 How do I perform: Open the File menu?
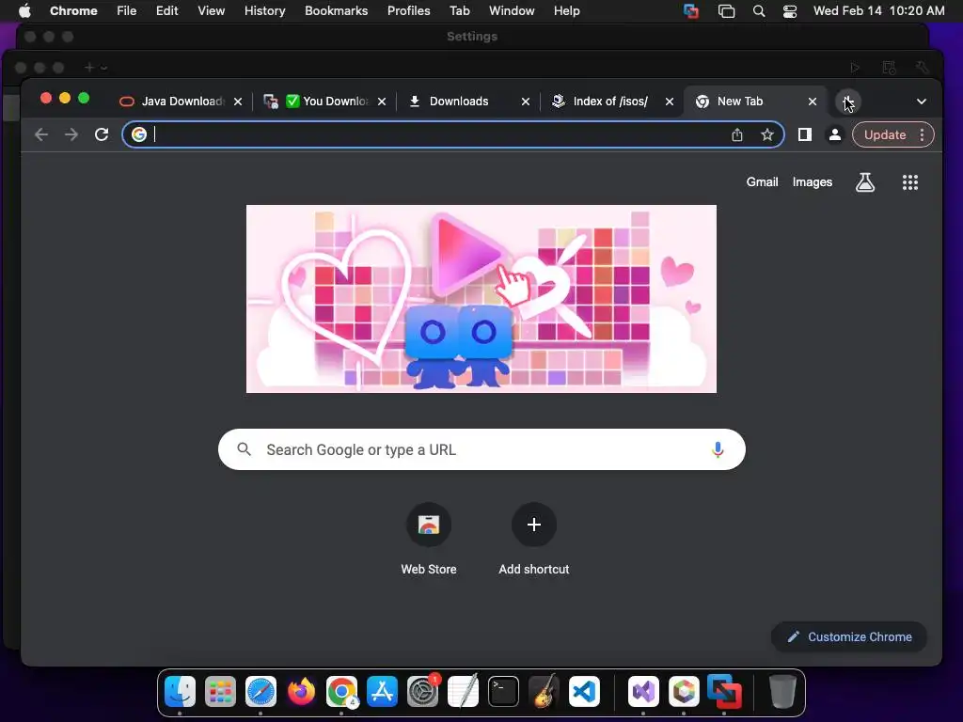tap(127, 10)
